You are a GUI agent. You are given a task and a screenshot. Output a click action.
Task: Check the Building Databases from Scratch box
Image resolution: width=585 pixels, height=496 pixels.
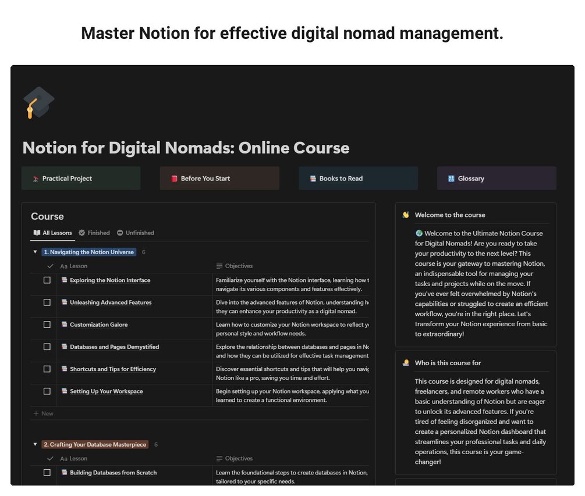pos(47,473)
